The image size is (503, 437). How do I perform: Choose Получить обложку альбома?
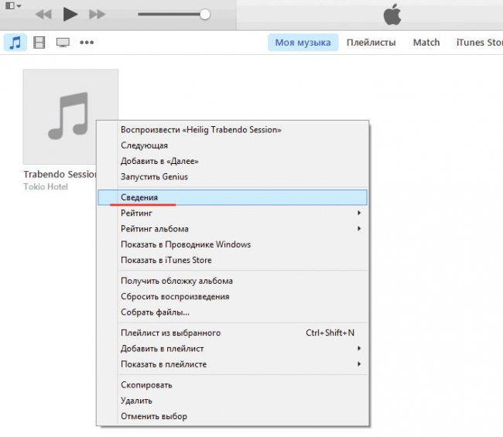click(x=176, y=281)
